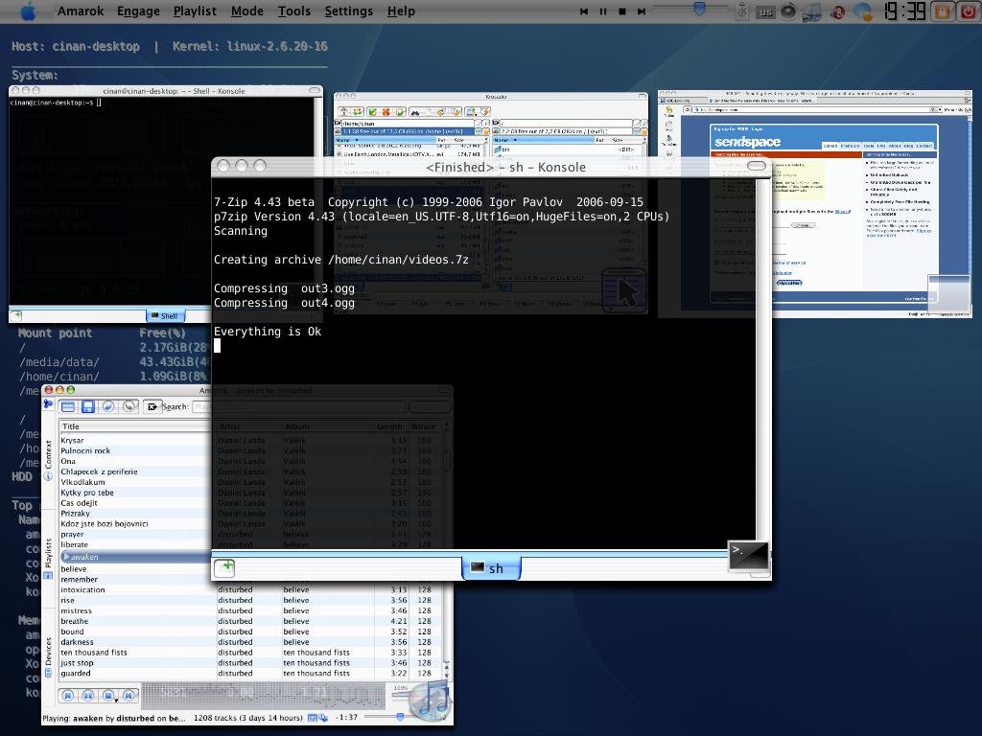982x736 pixels.
Task: Open the Help menu
Action: 401,11
